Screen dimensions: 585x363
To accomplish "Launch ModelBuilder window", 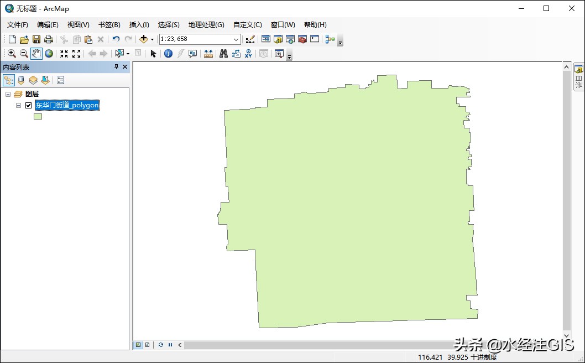I will click(x=330, y=39).
